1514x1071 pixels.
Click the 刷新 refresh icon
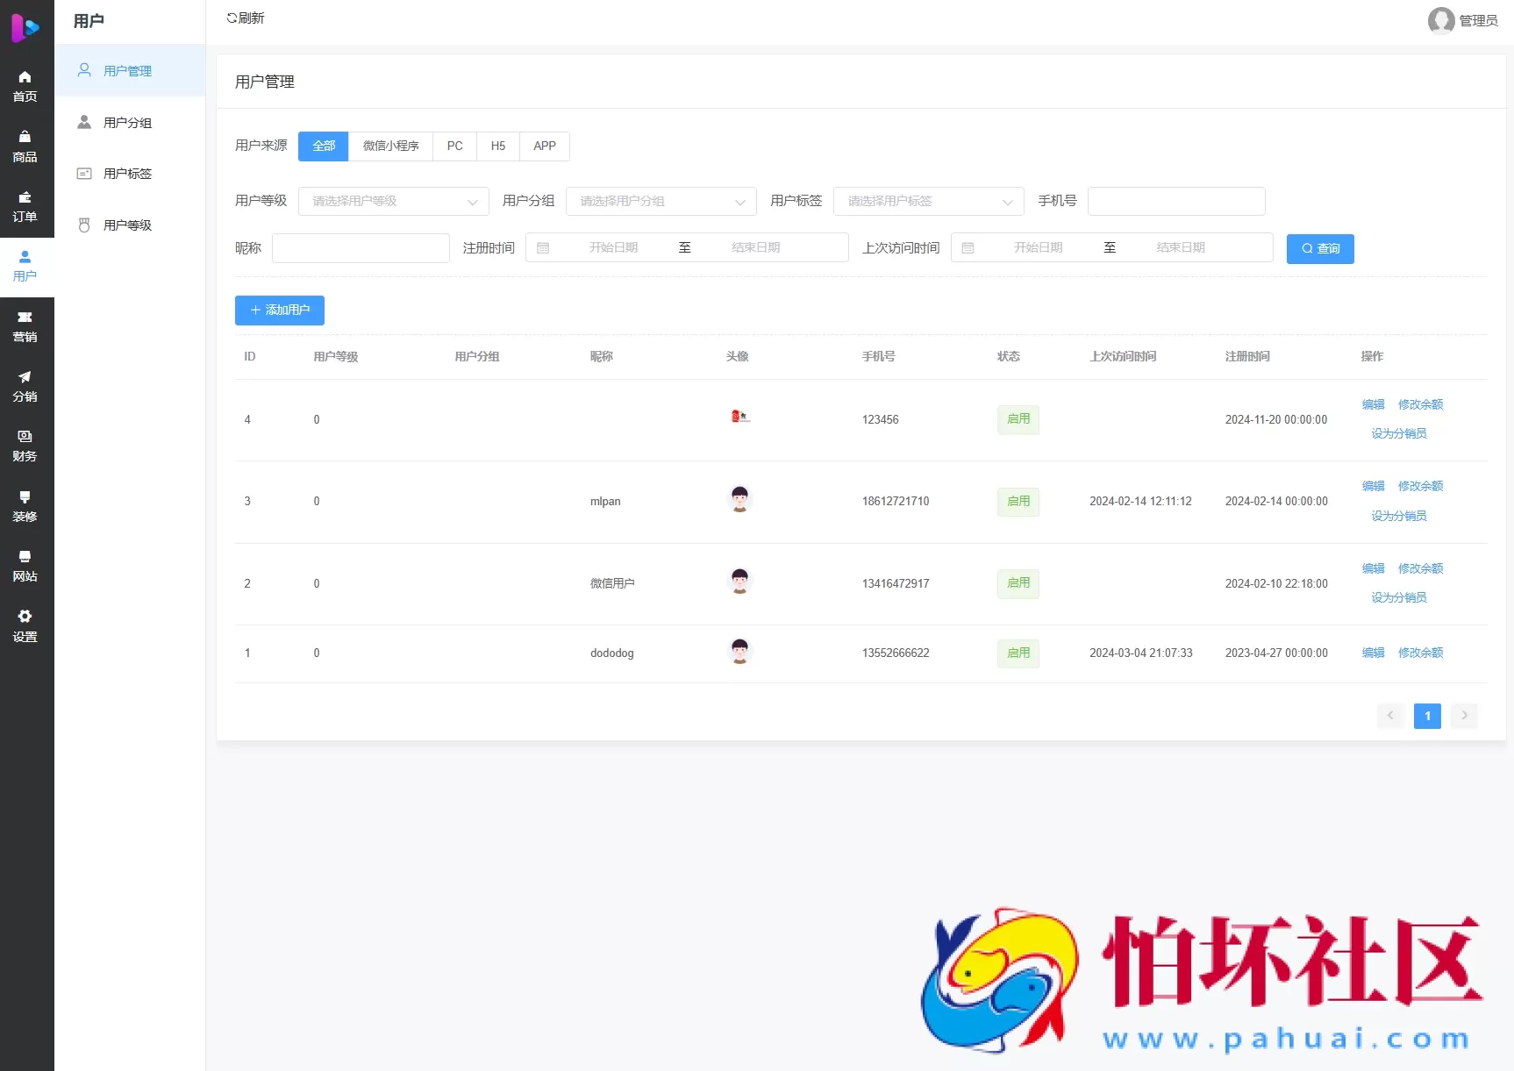(232, 18)
